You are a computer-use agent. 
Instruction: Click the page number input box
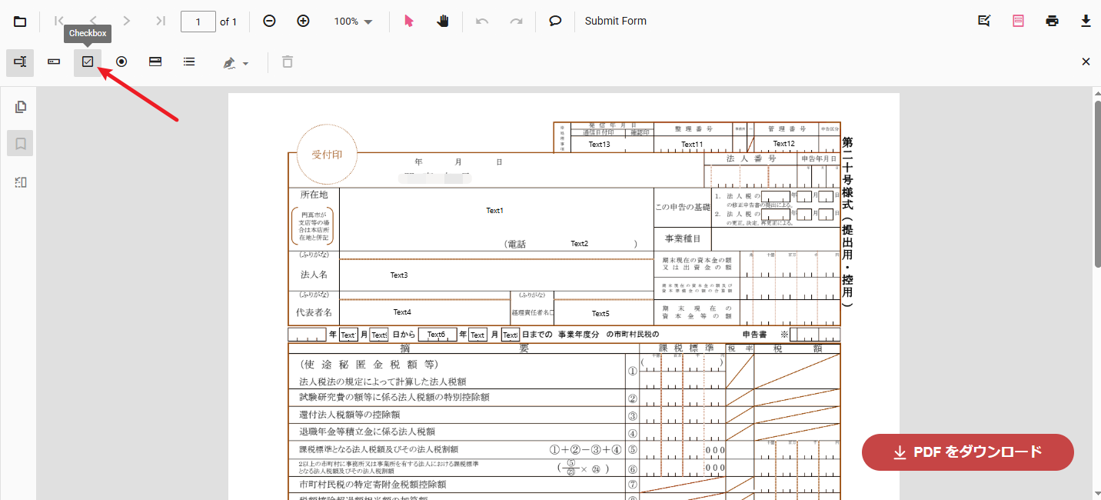[x=198, y=22]
